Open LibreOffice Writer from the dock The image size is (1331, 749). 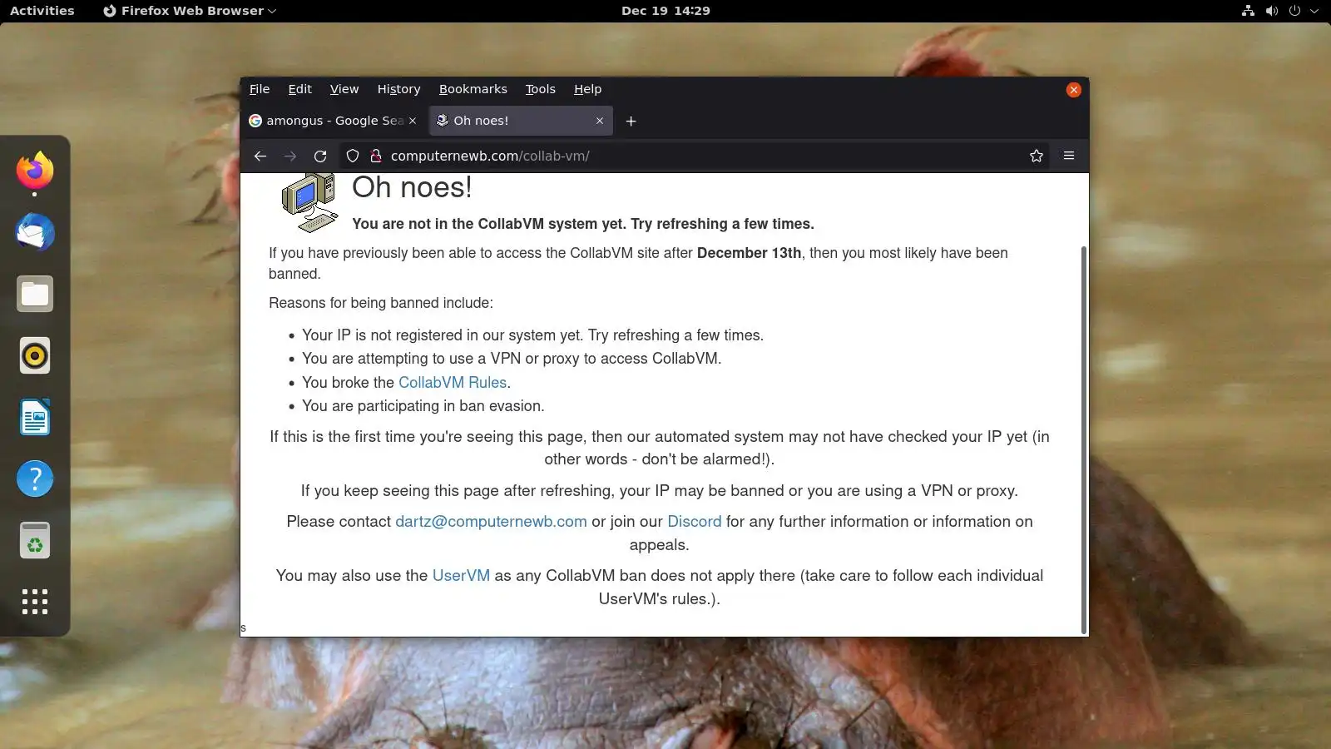(35, 417)
